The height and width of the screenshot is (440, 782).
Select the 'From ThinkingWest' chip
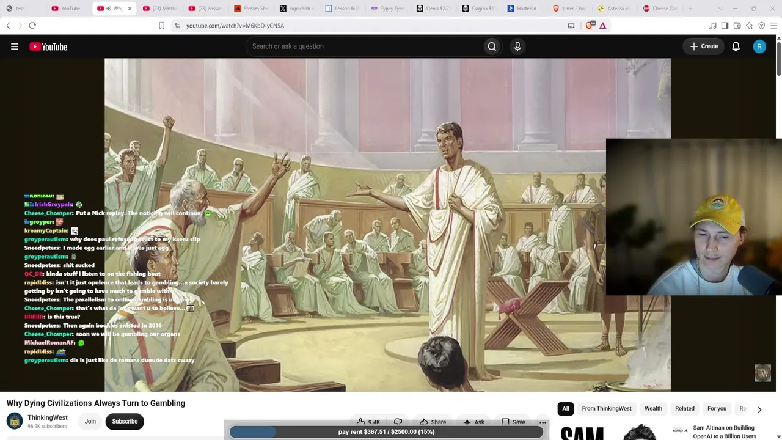[607, 409]
